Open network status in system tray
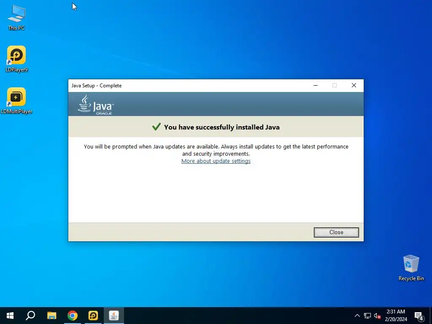Viewport: 432px width, 324px height. [x=367, y=316]
